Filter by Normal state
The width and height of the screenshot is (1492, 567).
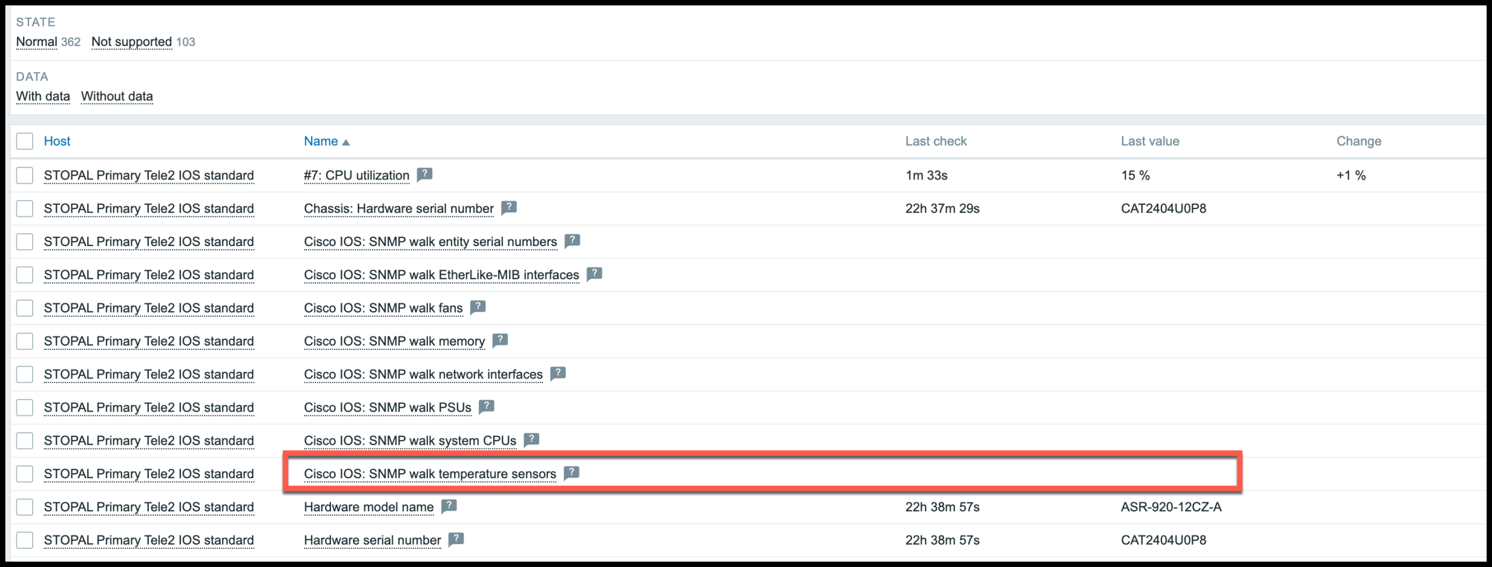(x=36, y=42)
